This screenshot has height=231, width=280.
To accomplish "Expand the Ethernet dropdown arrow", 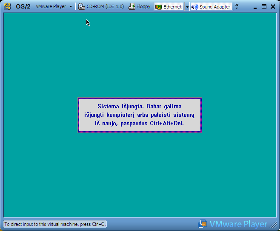I will [x=187, y=7].
